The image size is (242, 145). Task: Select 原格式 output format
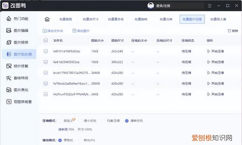(60, 140)
